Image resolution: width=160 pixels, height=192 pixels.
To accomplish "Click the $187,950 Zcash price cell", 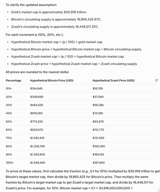I will click(x=99, y=163).
